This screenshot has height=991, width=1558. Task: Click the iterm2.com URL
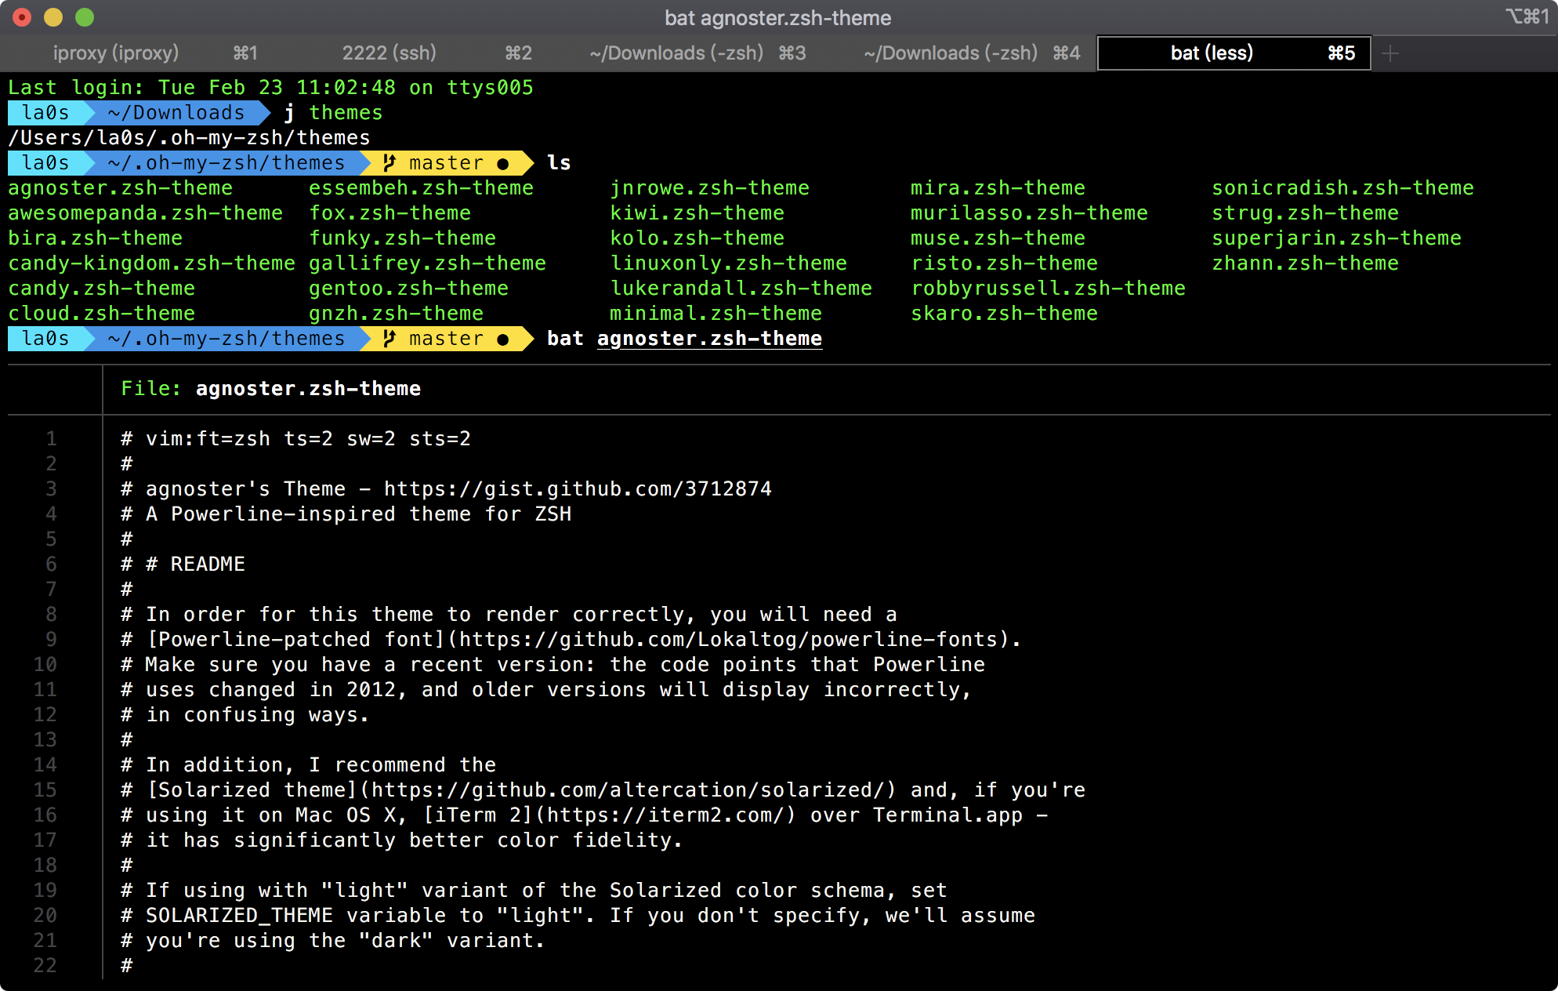click(x=665, y=815)
